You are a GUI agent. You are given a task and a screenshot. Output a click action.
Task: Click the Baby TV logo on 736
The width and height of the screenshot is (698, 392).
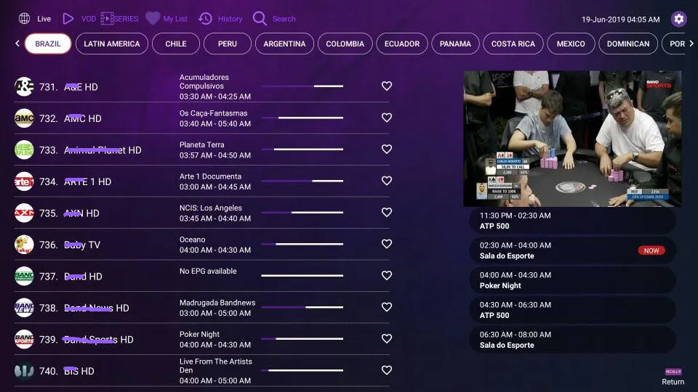24,245
